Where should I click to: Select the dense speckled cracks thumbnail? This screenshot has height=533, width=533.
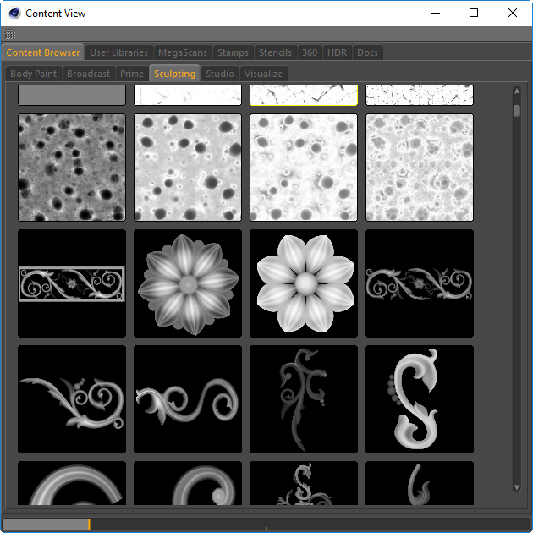coord(420,95)
